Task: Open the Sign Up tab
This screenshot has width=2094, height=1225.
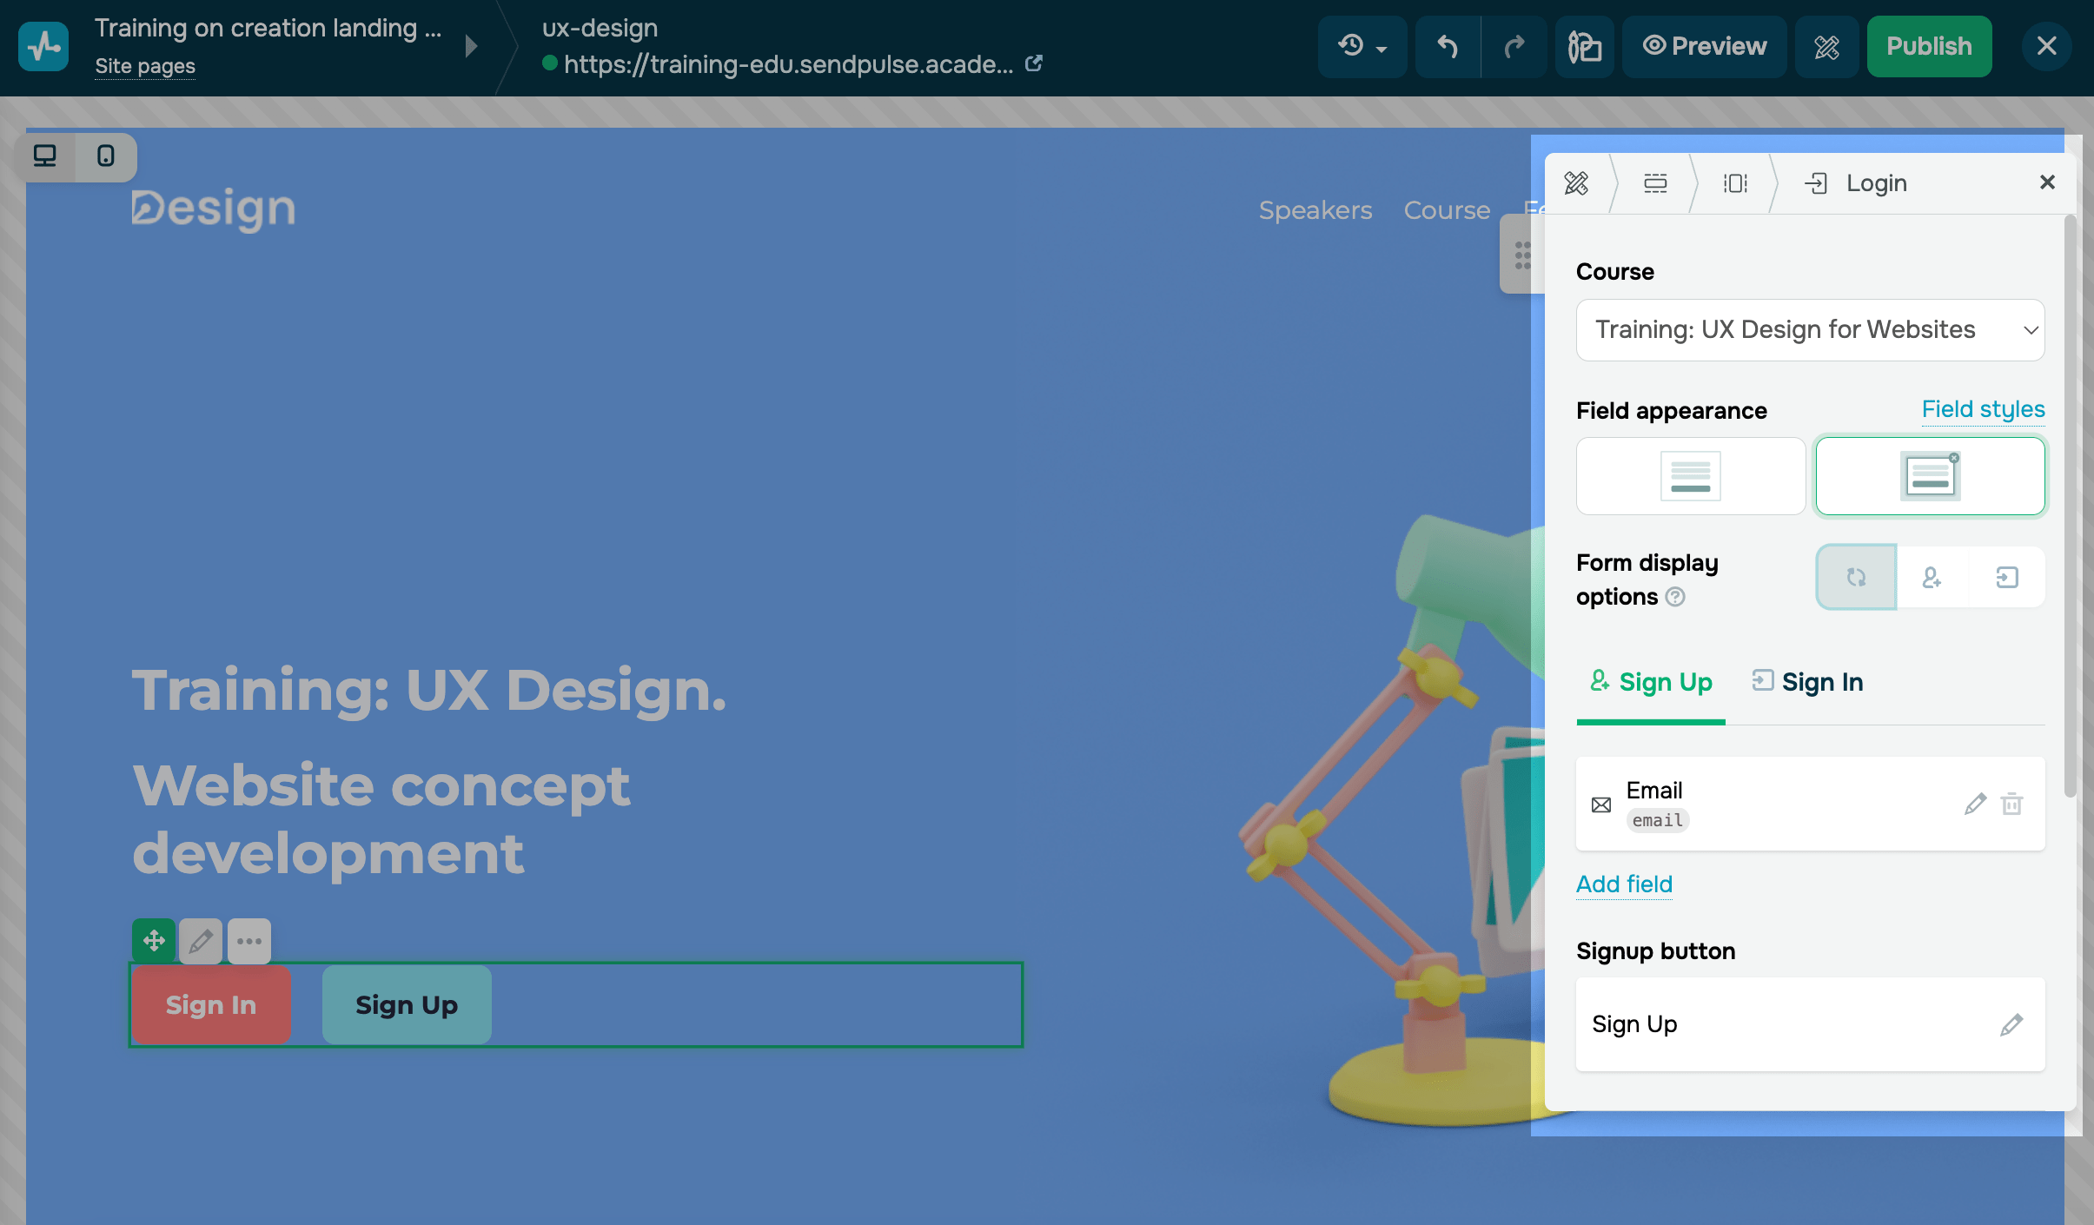Action: tap(1651, 683)
